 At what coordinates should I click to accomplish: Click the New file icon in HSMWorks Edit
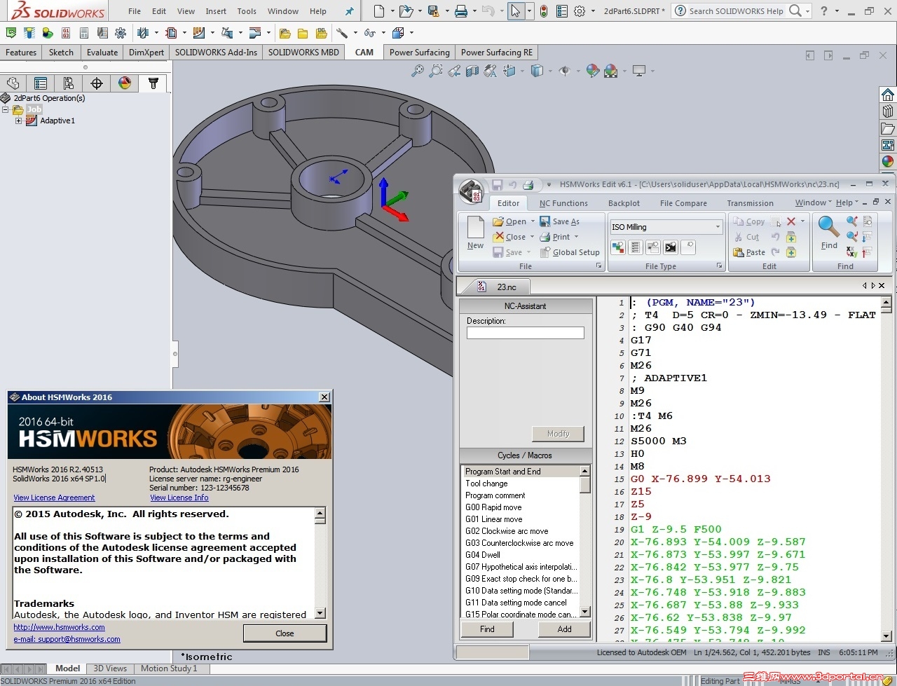tap(476, 233)
